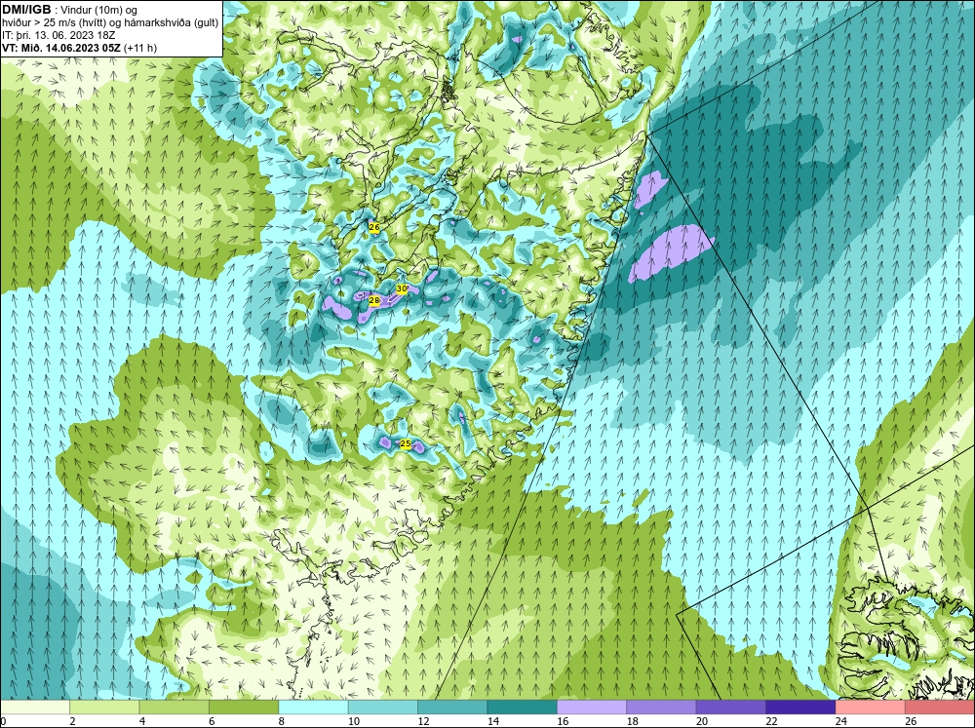Pick the 4–6 m/s green swatch
The width and height of the screenshot is (975, 728).
coord(175,708)
